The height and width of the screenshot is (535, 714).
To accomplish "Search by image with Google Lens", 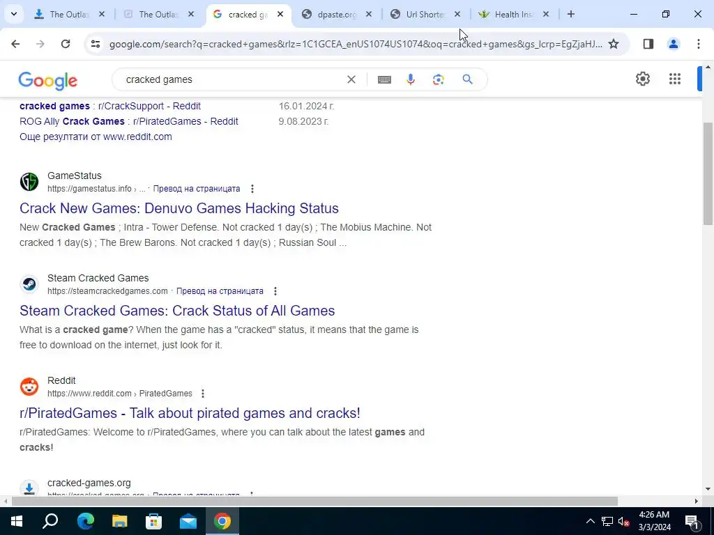I will point(438,79).
